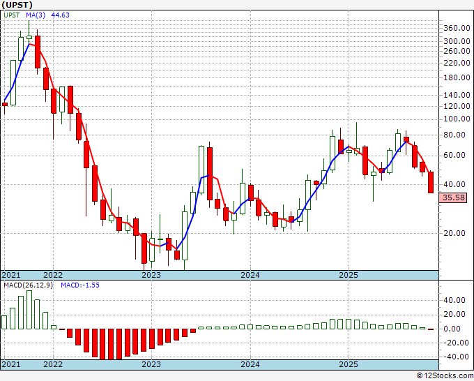This screenshot has height=381, width=474.
Task: Click the MA(3) indicator label
Action: click(x=36, y=15)
